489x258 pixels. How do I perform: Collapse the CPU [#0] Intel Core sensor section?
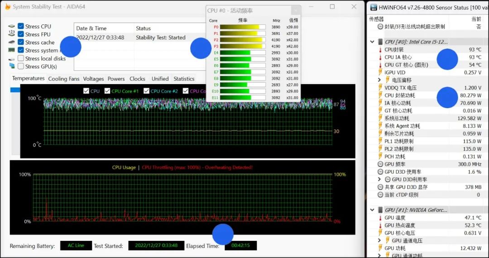tap(372, 42)
